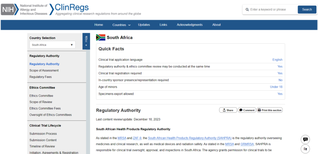Open Oversight of Ethics Committees link
This screenshot has width=318, height=154.
pos(51,115)
